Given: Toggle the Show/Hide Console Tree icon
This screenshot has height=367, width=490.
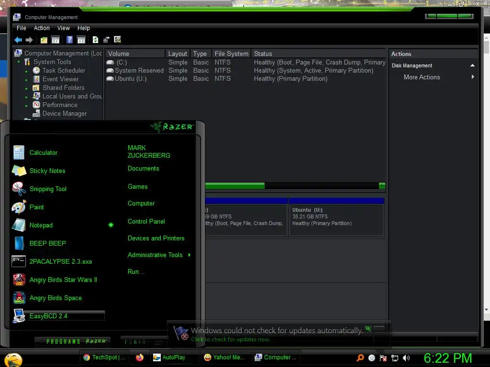Looking at the screenshot, I should (x=56, y=40).
